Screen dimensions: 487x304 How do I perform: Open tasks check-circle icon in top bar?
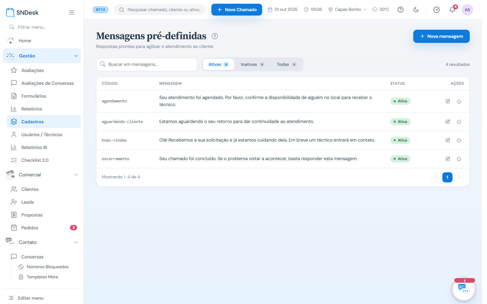(437, 10)
